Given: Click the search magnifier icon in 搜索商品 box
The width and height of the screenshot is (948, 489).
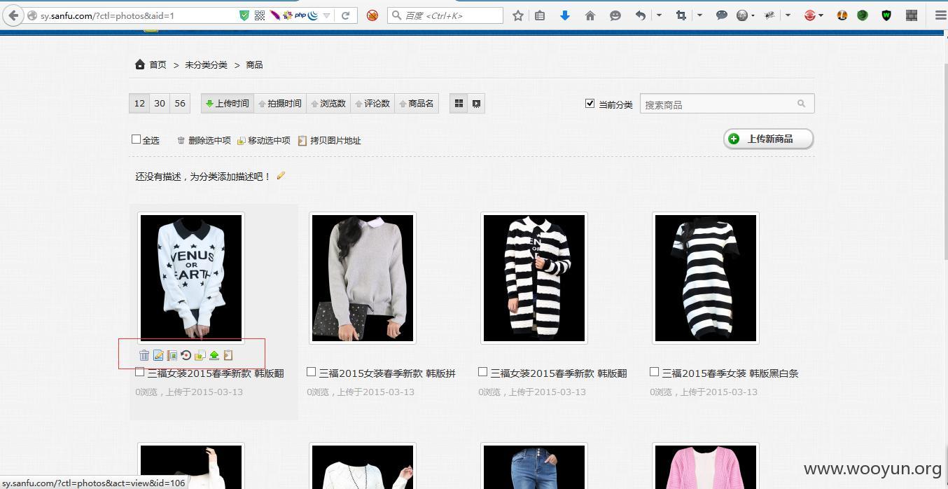Looking at the screenshot, I should [x=801, y=104].
